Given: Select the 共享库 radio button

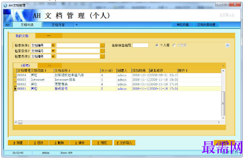Looking at the screenshot, I should (174, 45).
